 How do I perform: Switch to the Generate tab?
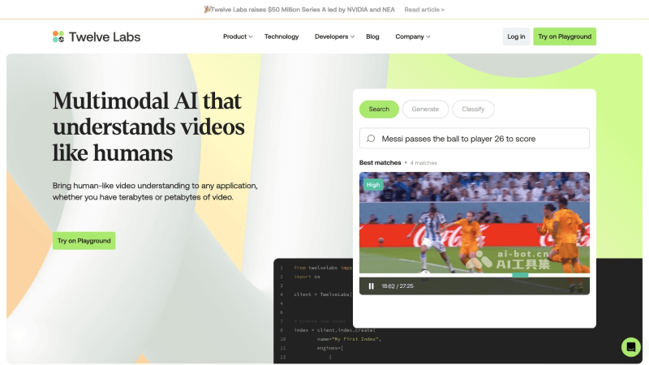pos(425,109)
